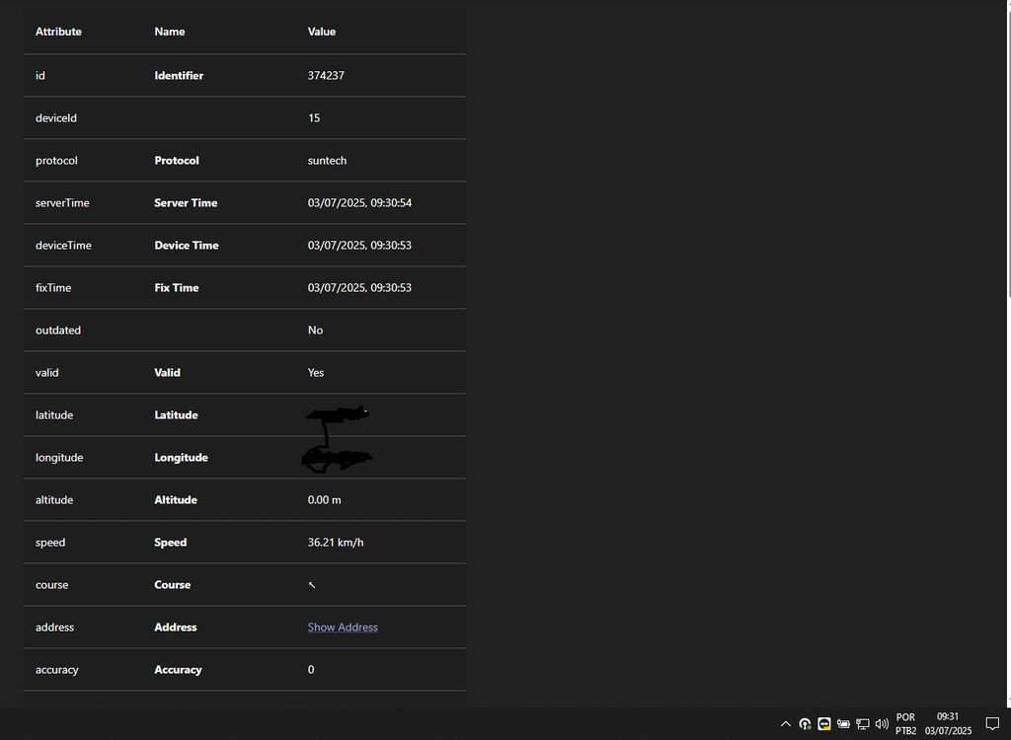Image resolution: width=1011 pixels, height=740 pixels.
Task: Select the Fix Time value cell
Action: click(359, 288)
